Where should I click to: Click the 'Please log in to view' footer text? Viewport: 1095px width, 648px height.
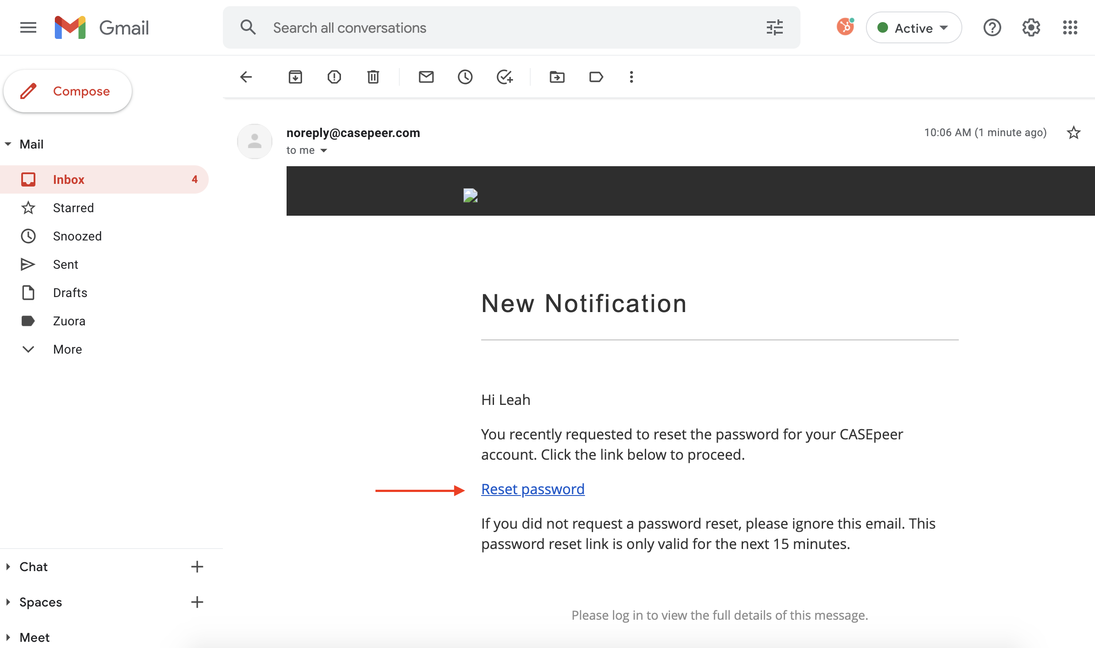click(x=720, y=615)
